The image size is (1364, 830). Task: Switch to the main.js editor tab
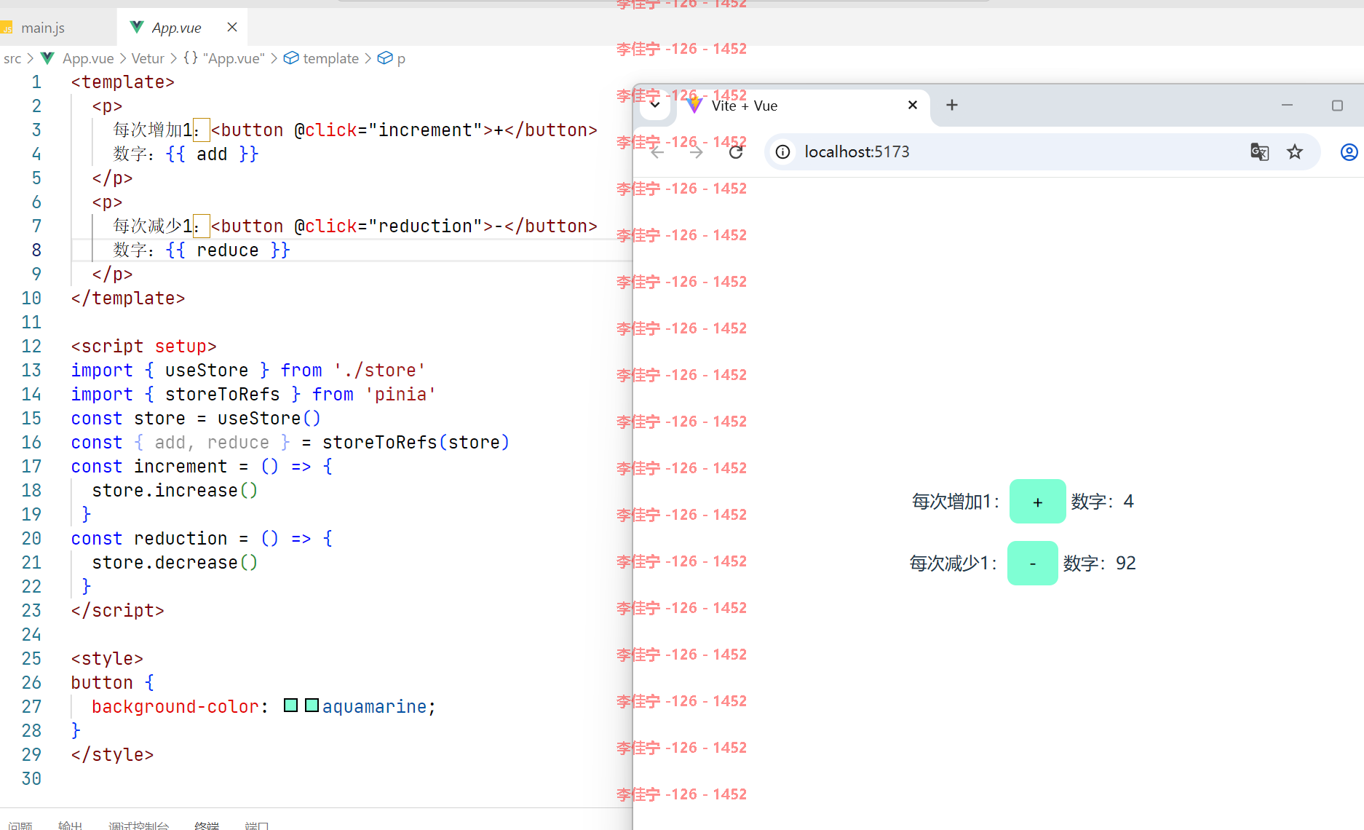(x=42, y=28)
